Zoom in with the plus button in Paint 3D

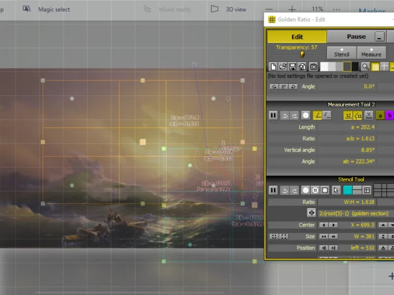coord(292,9)
